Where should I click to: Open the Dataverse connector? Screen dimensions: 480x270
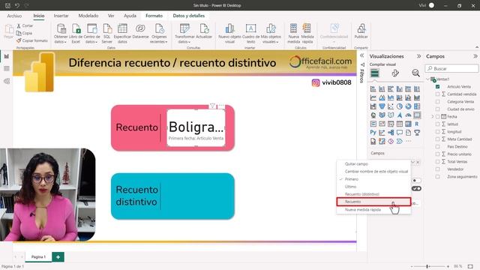click(x=140, y=31)
